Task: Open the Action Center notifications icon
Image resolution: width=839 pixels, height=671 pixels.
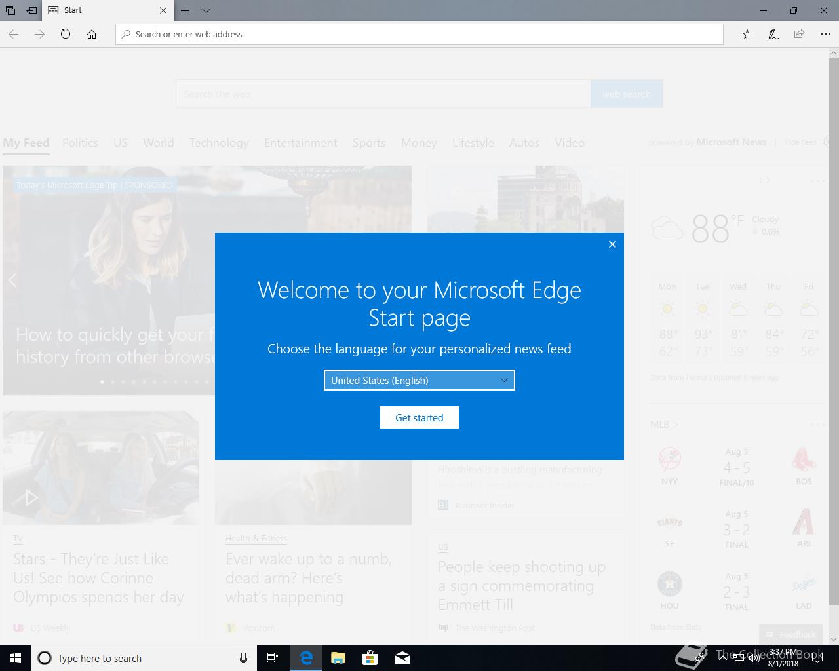Action: click(817, 658)
